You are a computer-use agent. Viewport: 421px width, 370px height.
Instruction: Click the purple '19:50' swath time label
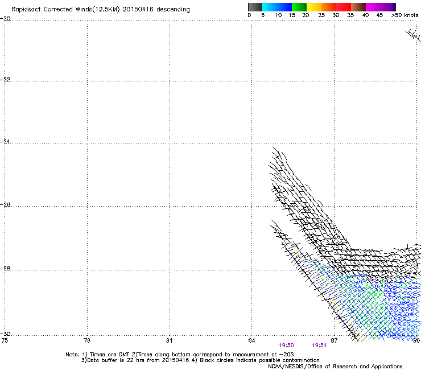286,346
